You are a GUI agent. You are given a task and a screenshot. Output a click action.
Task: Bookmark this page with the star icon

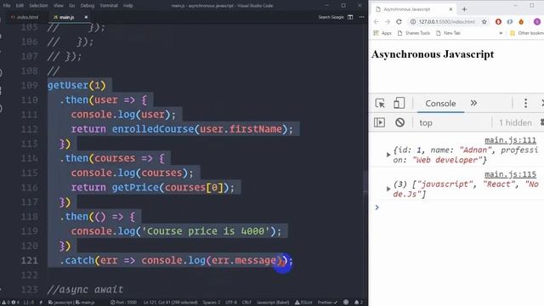pyautogui.click(x=484, y=21)
